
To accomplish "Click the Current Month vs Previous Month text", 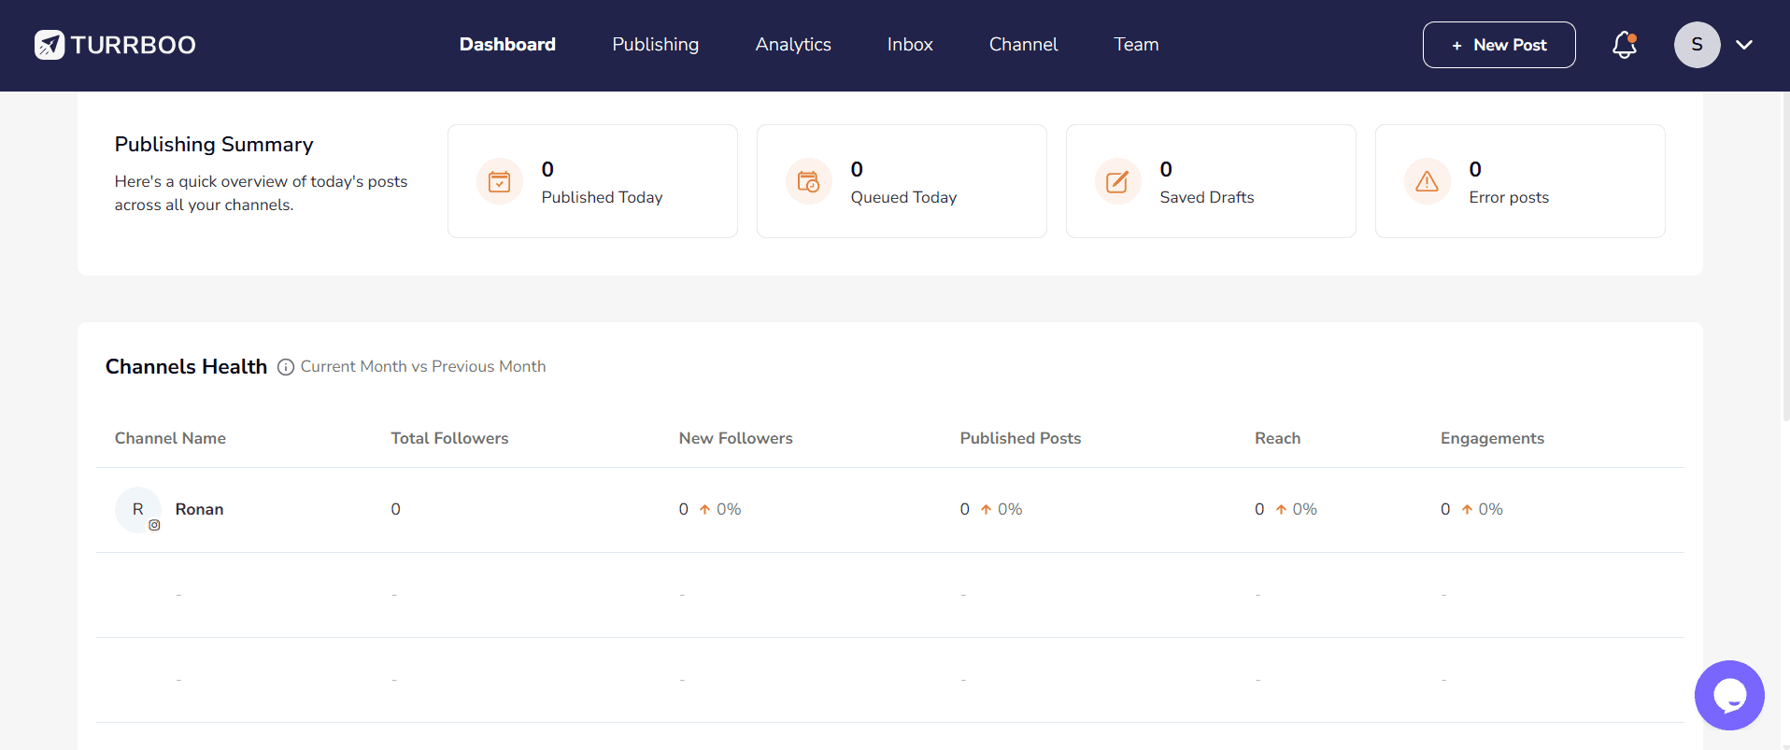I will (423, 367).
